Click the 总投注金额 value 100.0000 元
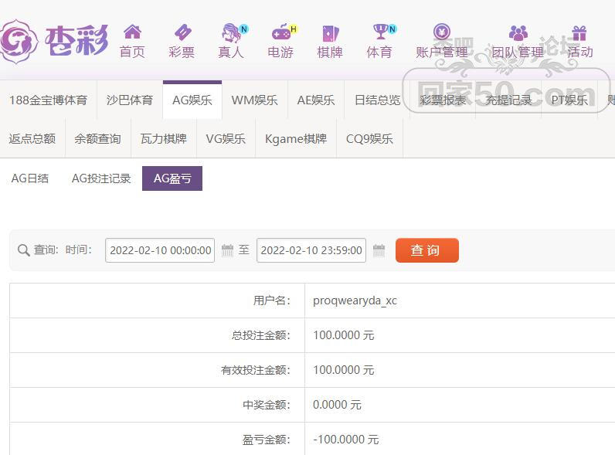The image size is (615, 455). (x=344, y=335)
